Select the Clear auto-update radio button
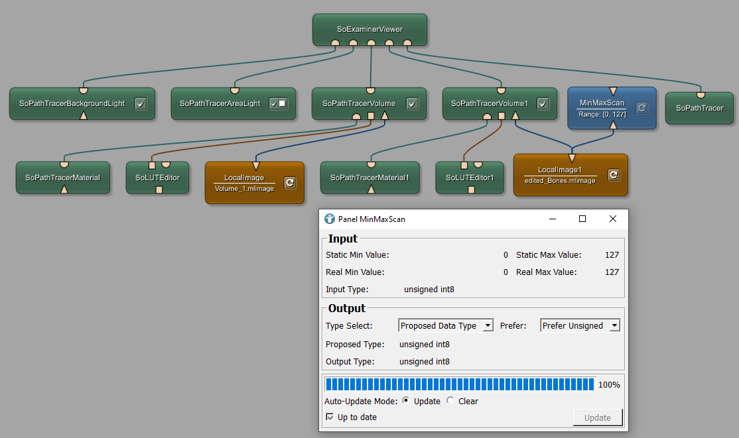 pos(450,401)
